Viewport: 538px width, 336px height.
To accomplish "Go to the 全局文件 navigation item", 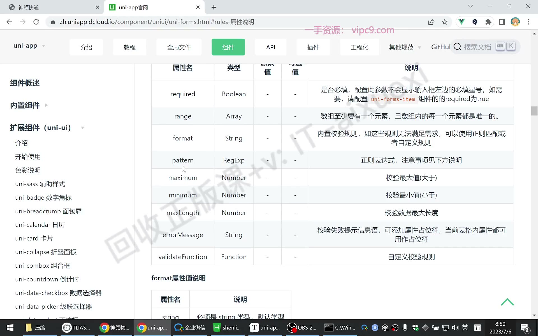I will 179,47.
